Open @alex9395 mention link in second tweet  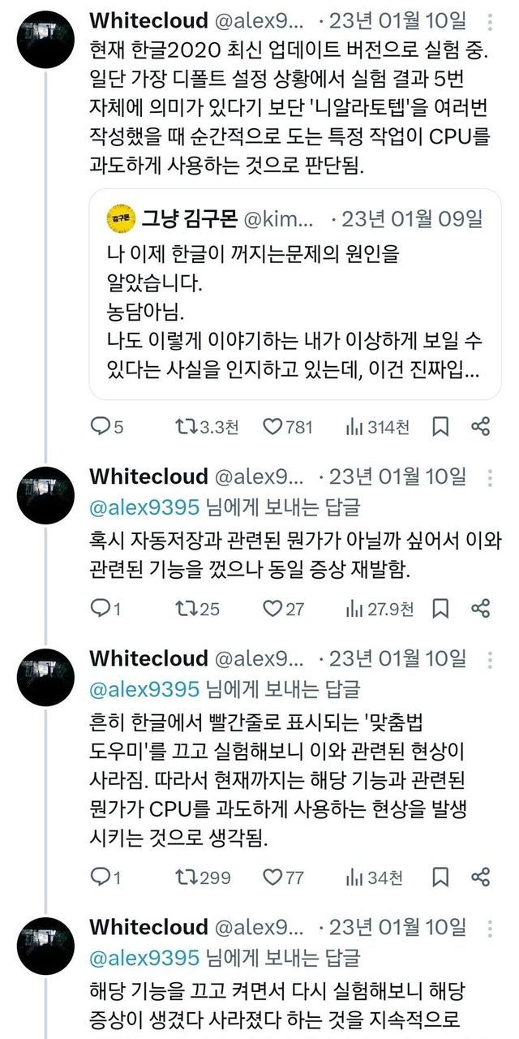pos(144,507)
